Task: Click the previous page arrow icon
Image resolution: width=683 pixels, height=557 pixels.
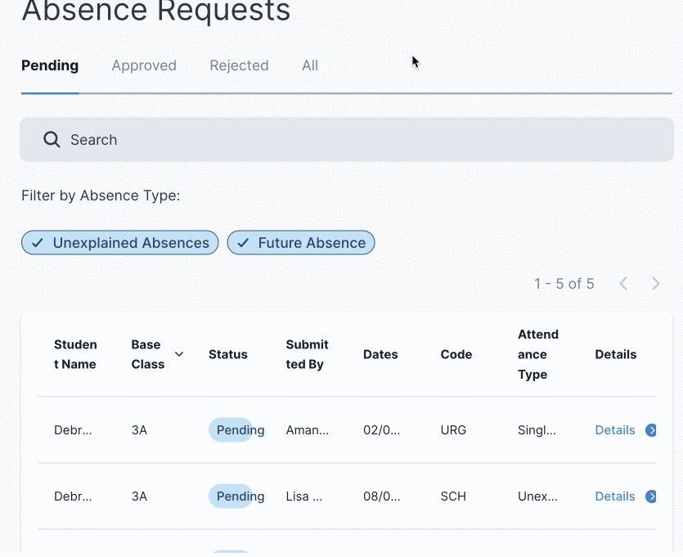Action: [623, 283]
